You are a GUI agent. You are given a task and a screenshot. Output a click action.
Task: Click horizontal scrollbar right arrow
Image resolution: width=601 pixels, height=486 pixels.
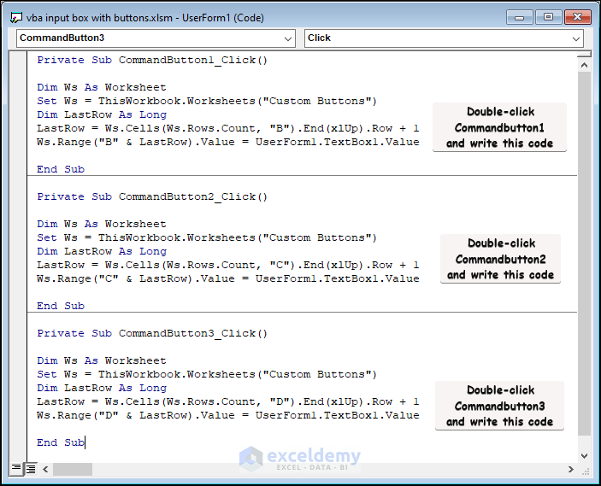click(x=571, y=469)
